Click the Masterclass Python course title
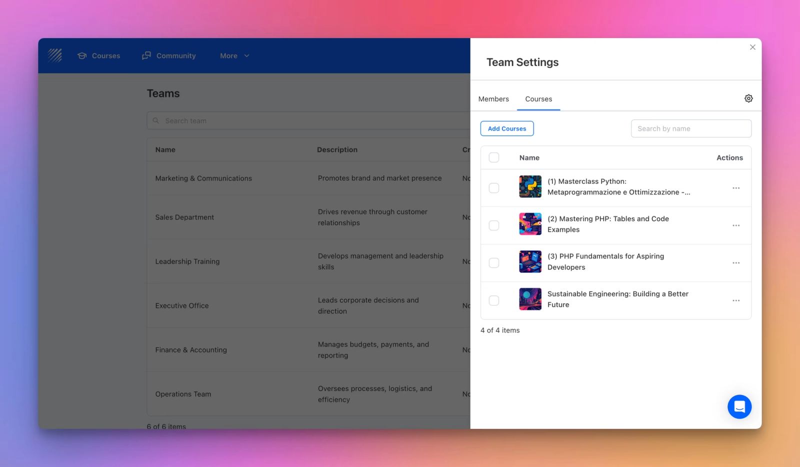The image size is (800, 467). tap(618, 186)
